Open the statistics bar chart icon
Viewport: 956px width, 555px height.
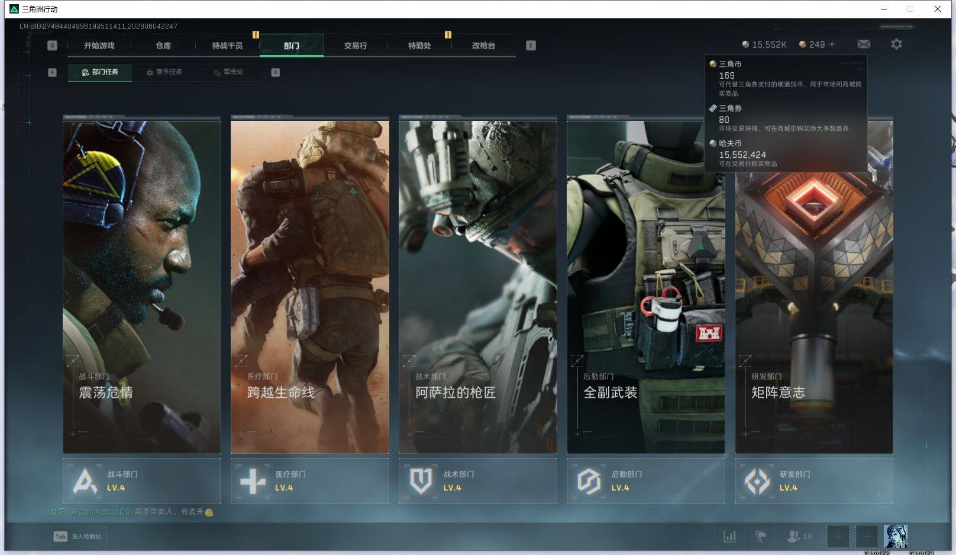(730, 537)
